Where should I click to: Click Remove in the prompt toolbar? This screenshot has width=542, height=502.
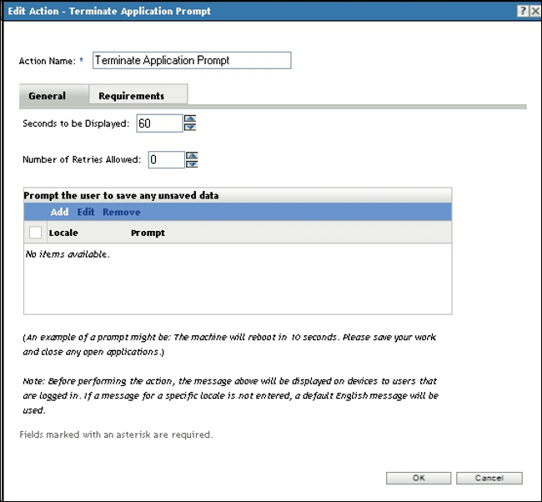coord(122,212)
